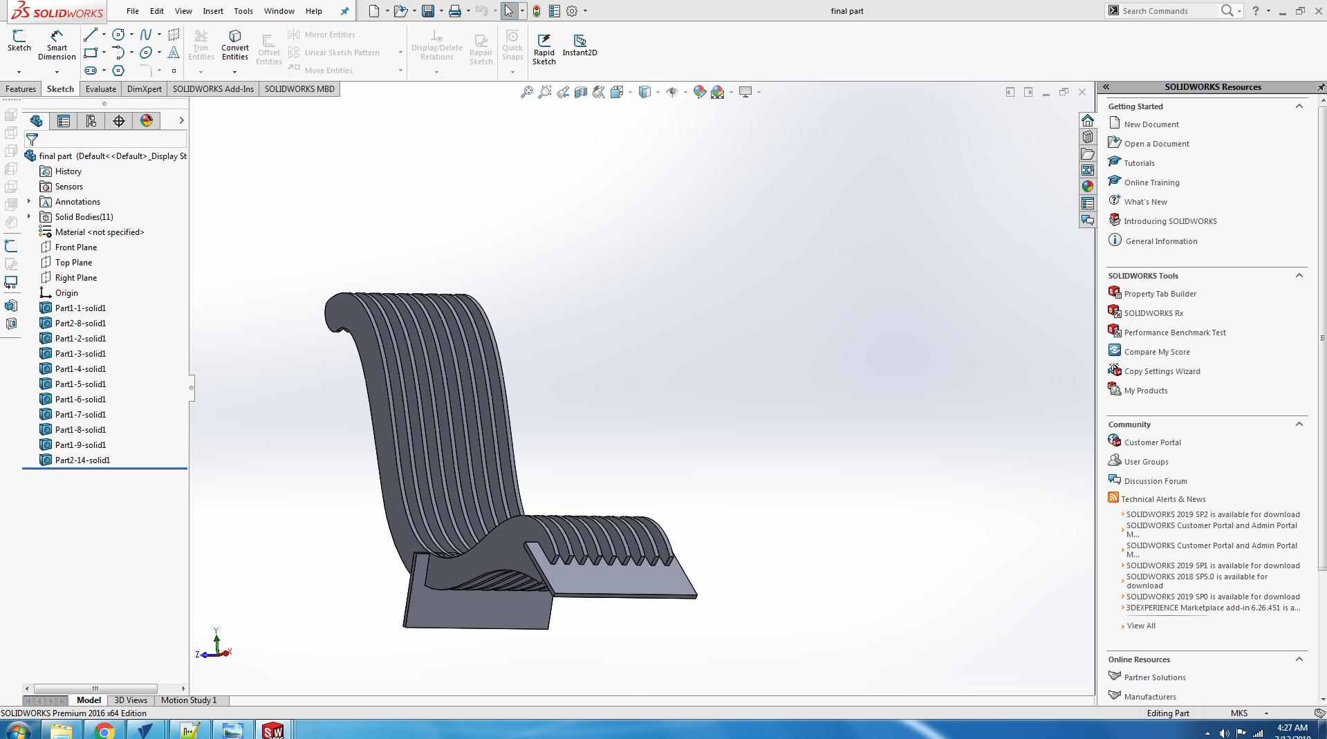Open the File menu
The height and width of the screenshot is (739, 1327).
(133, 11)
